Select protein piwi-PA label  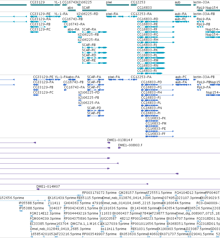tap(114, 77)
